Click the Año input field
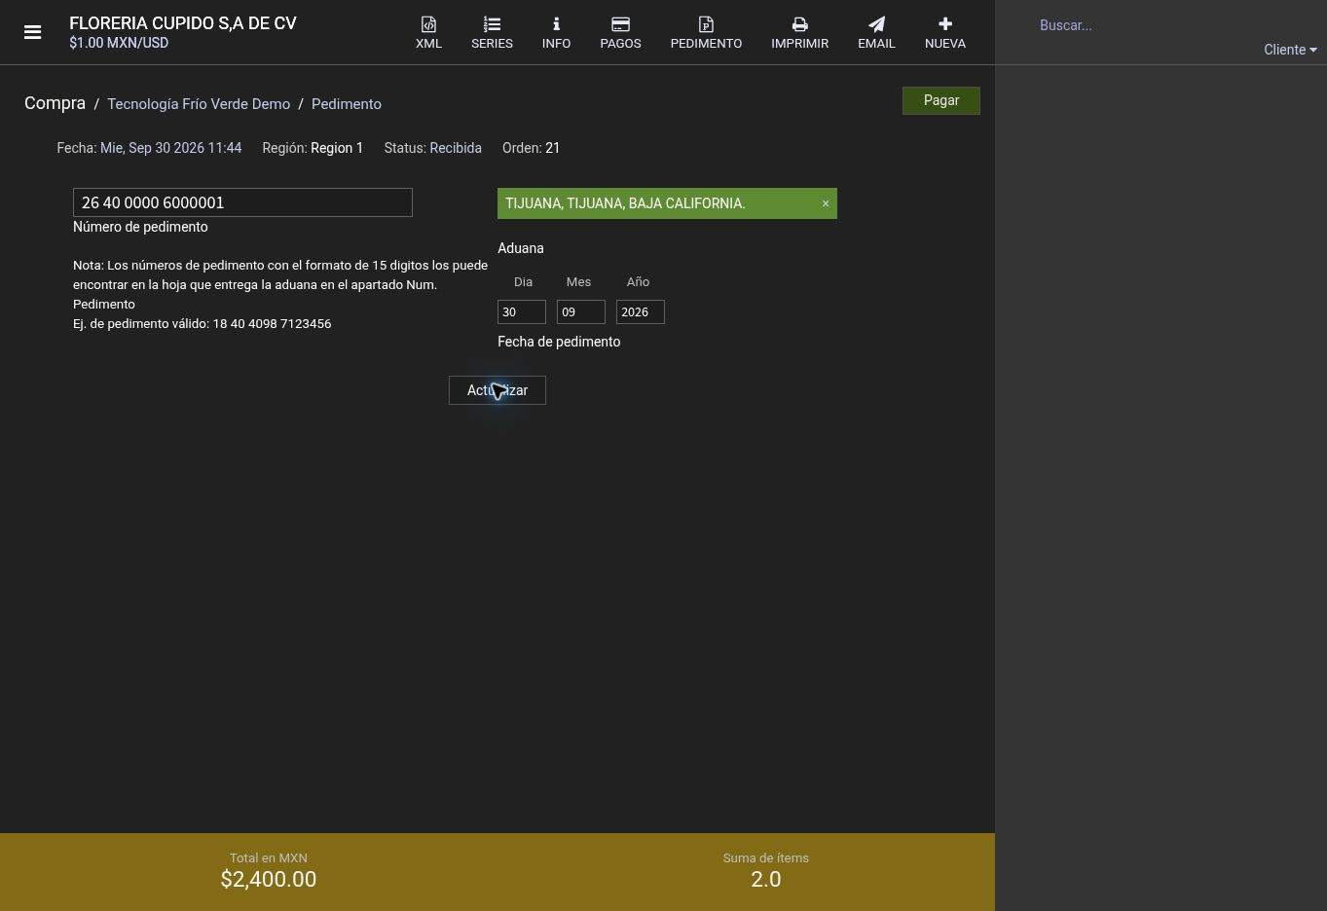The width and height of the screenshot is (1327, 911). 641,311
